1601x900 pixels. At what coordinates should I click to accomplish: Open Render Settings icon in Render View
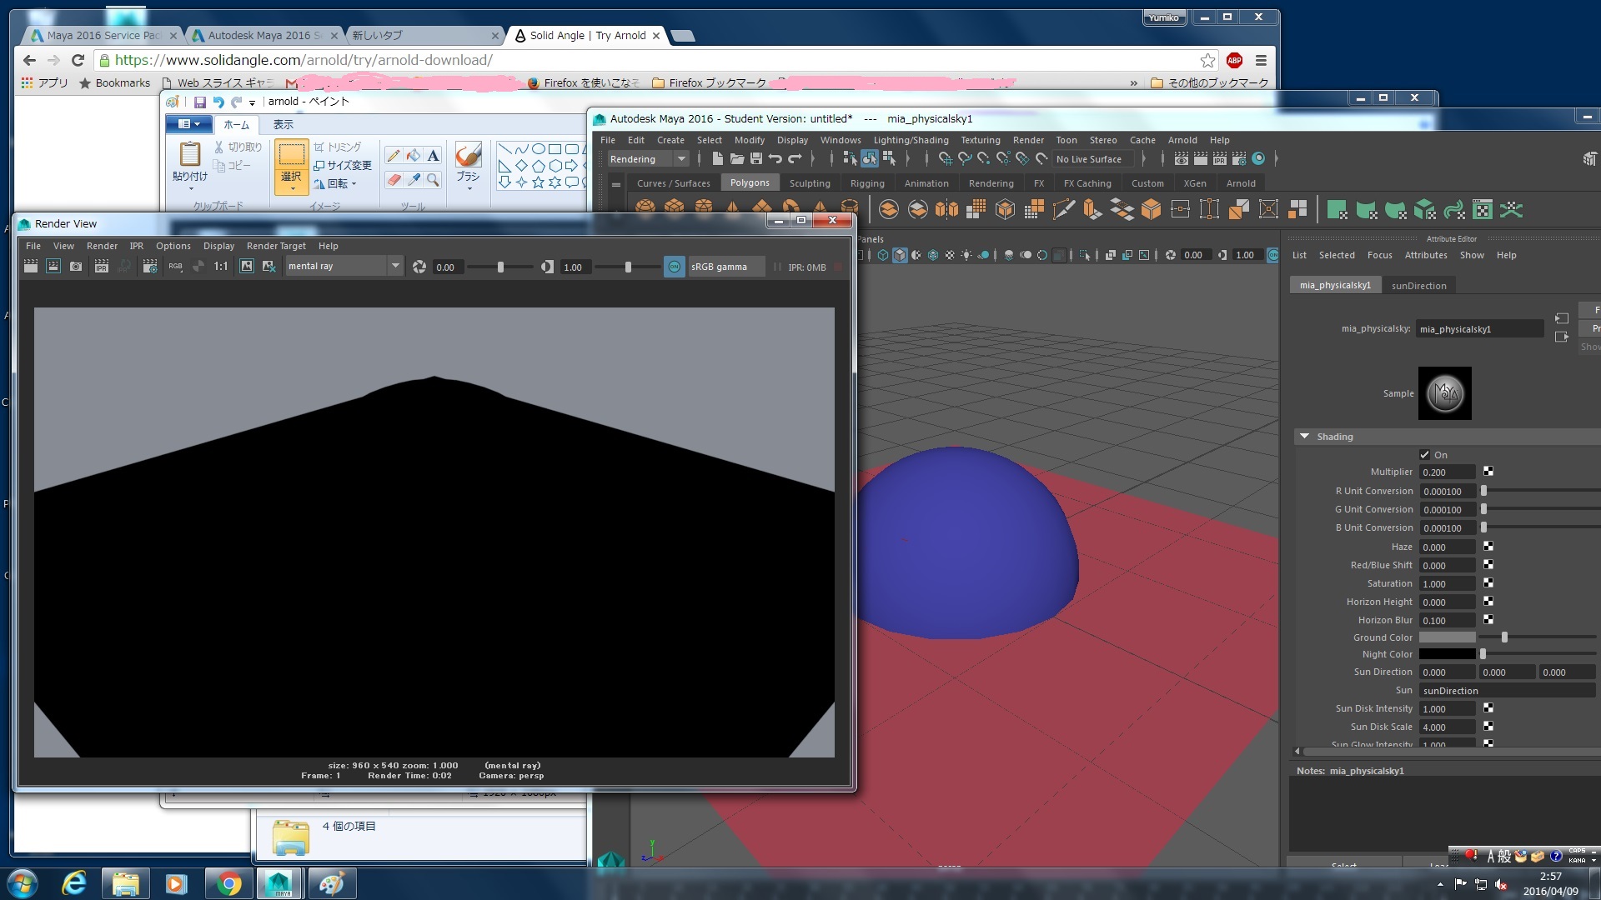(x=150, y=267)
